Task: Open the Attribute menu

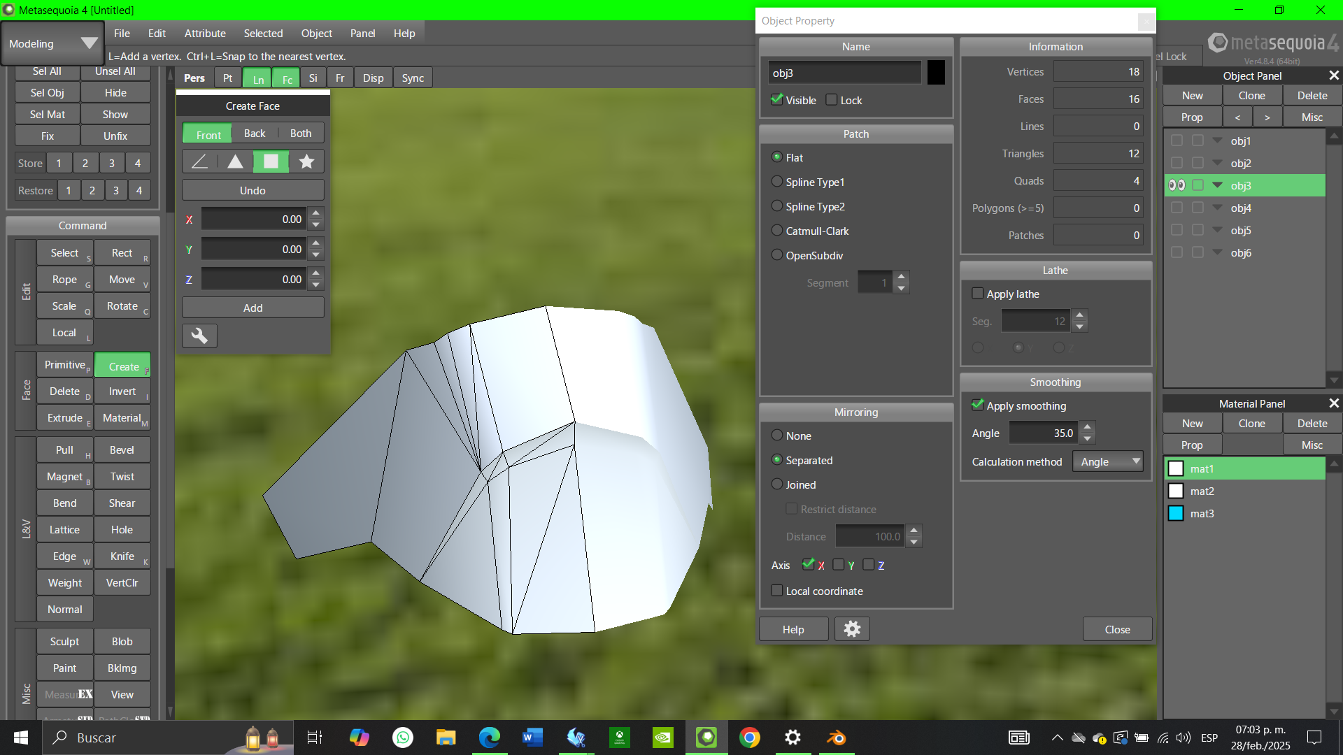Action: pyautogui.click(x=205, y=33)
